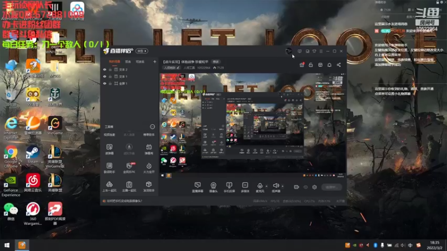The height and width of the screenshot is (251, 447).
Task: Switch to the second scene tab
Action: pos(128,62)
